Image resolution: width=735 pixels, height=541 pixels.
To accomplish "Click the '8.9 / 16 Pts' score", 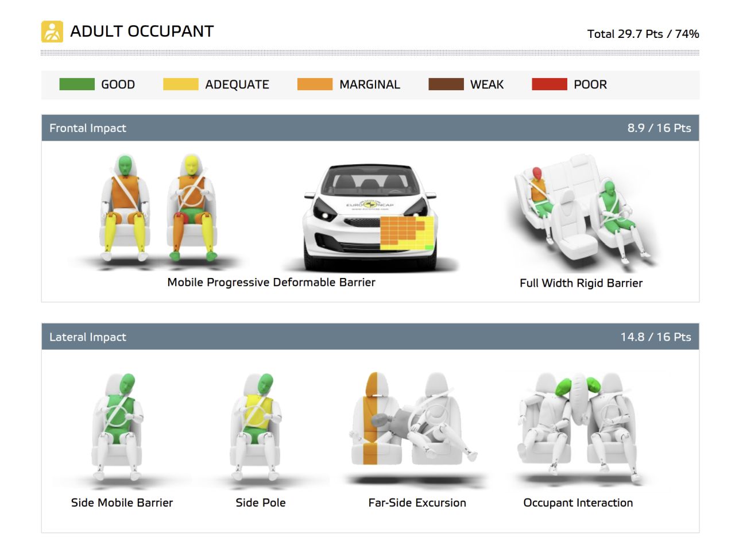I will [659, 128].
